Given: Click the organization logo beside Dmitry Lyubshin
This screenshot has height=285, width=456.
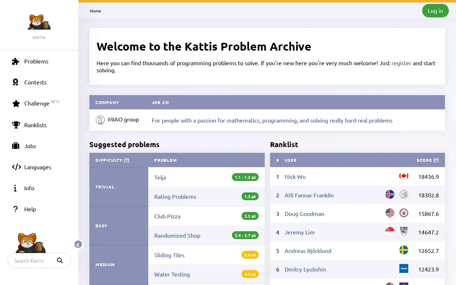Looking at the screenshot, I should (404, 269).
